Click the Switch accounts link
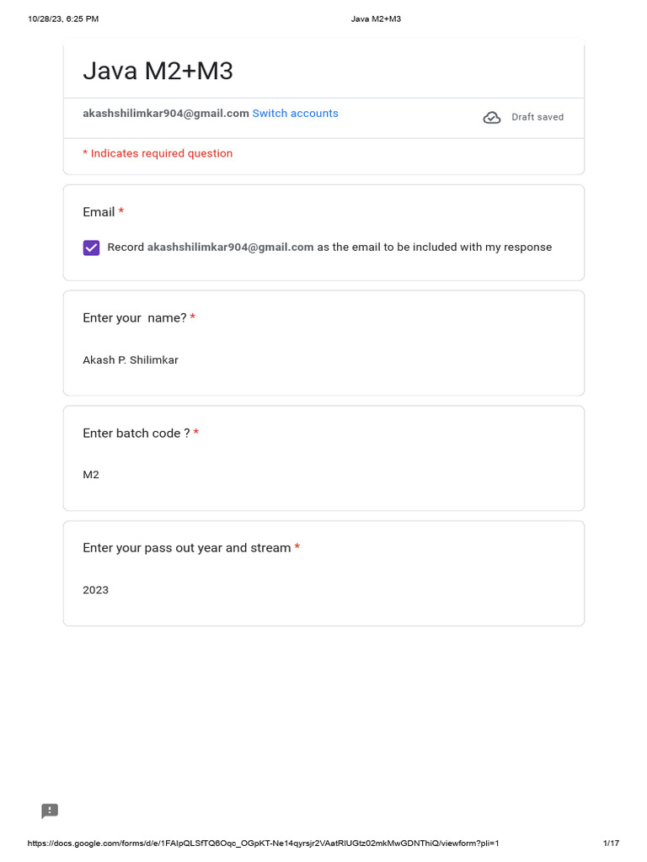Viewport: 647px width, 862px height. tap(295, 114)
